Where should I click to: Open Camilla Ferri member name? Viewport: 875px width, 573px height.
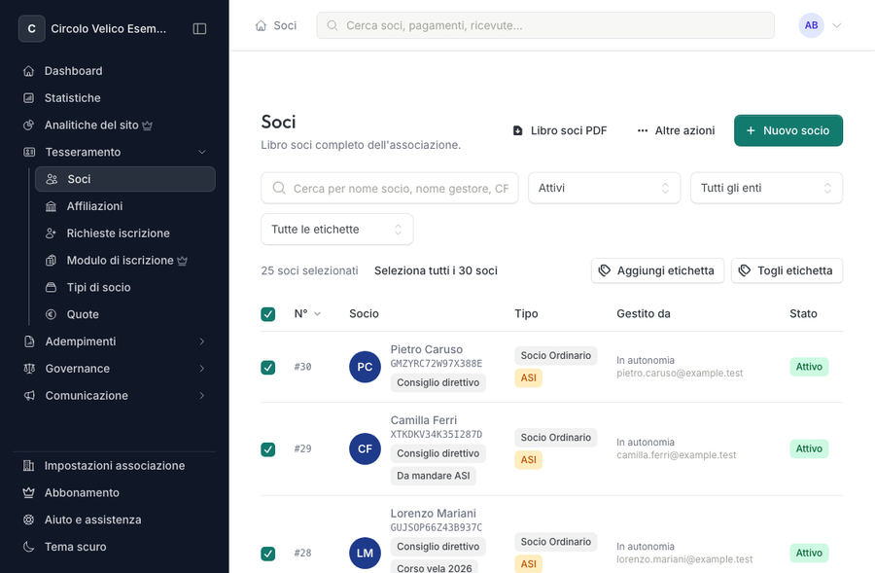(424, 420)
